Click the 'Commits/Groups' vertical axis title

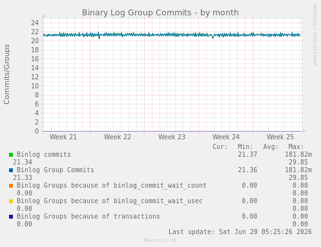6,74
